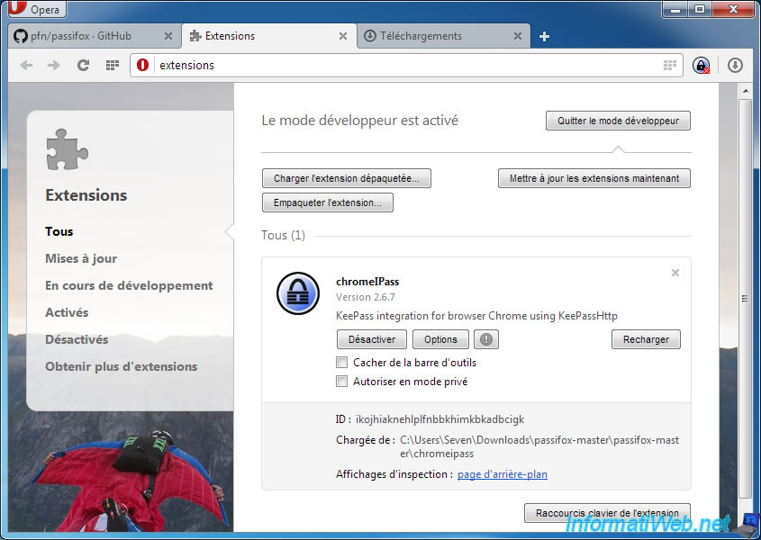
Task: Go back with the back arrow
Action: (x=26, y=65)
